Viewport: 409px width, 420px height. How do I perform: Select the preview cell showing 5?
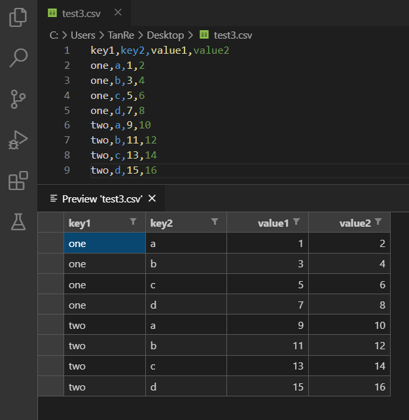(268, 284)
